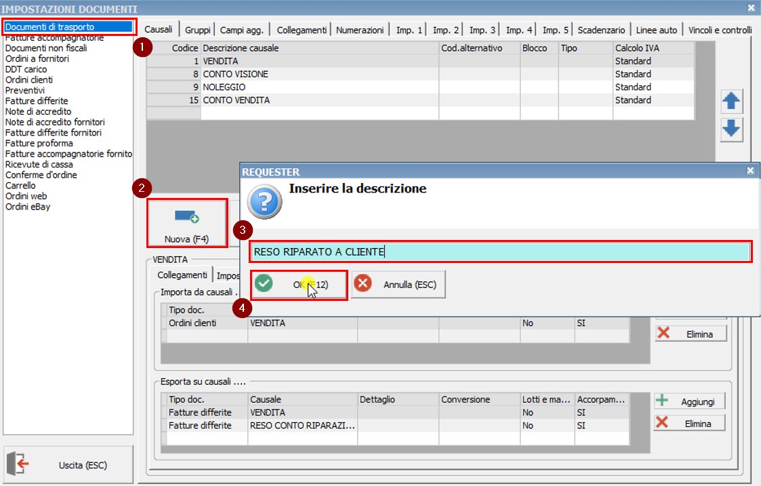Open the Scadenzario tab
Viewport: 761px width, 486px height.
pyautogui.click(x=601, y=30)
